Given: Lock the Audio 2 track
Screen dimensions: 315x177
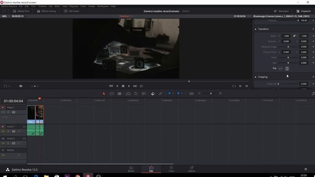Looking at the screenshot, I should 8,143.
